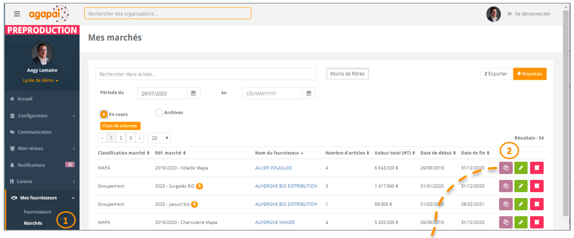574x238 pixels.
Task: Select the Archives radio button
Action: pyautogui.click(x=159, y=112)
